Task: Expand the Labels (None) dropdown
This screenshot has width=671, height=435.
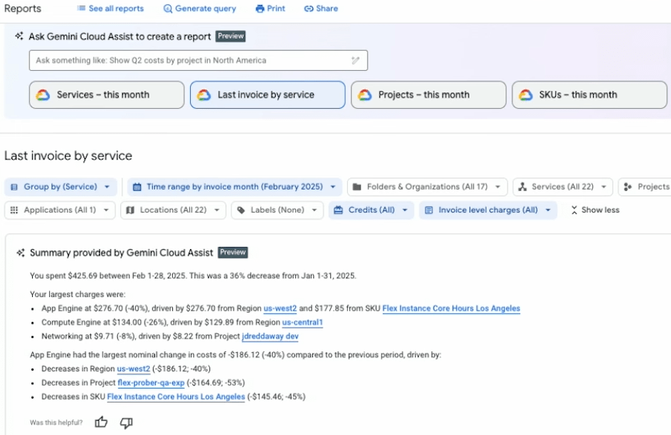Action: 277,210
